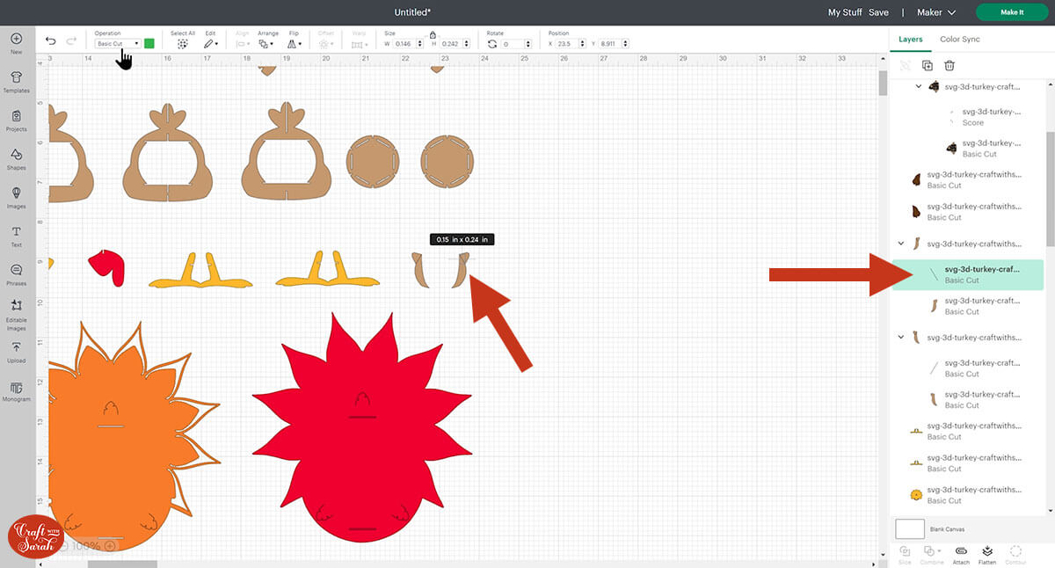Open My Stuff

tap(845, 12)
